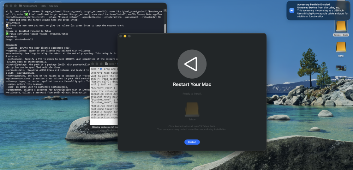Minimize the echo clipping window

tap(97, 64)
